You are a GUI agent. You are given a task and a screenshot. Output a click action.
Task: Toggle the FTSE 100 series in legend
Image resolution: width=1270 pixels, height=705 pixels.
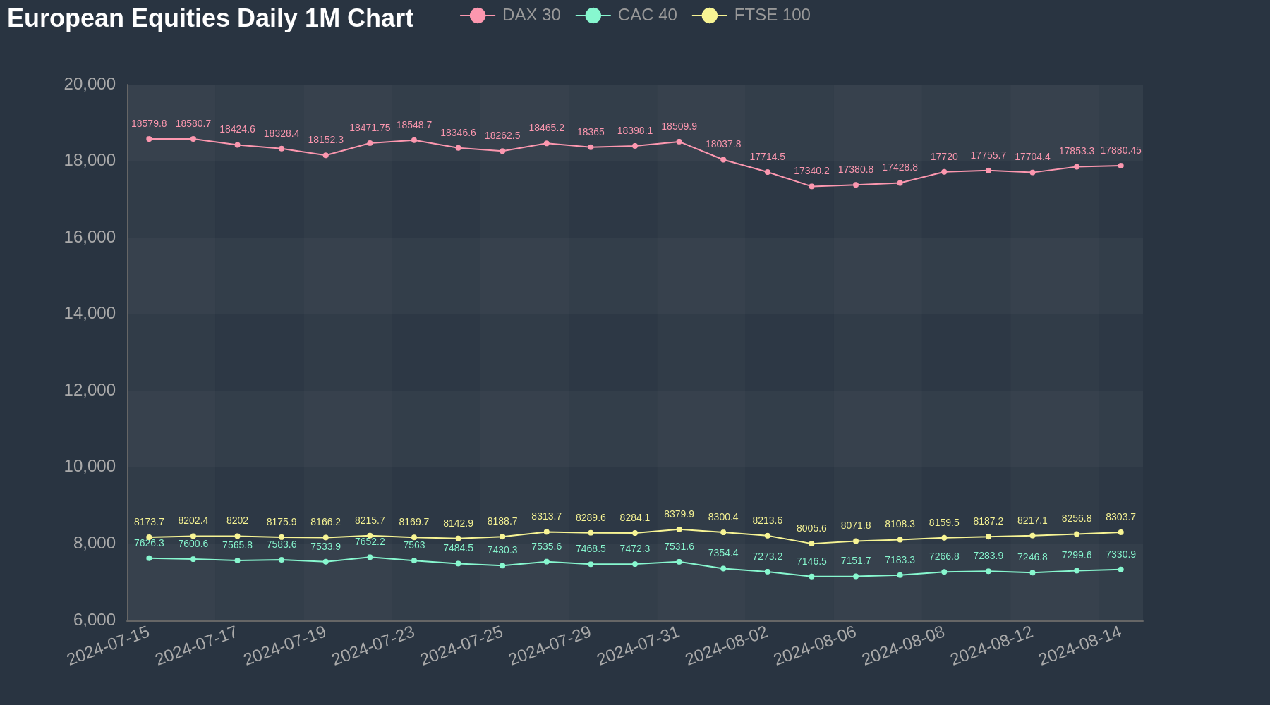tap(751, 15)
